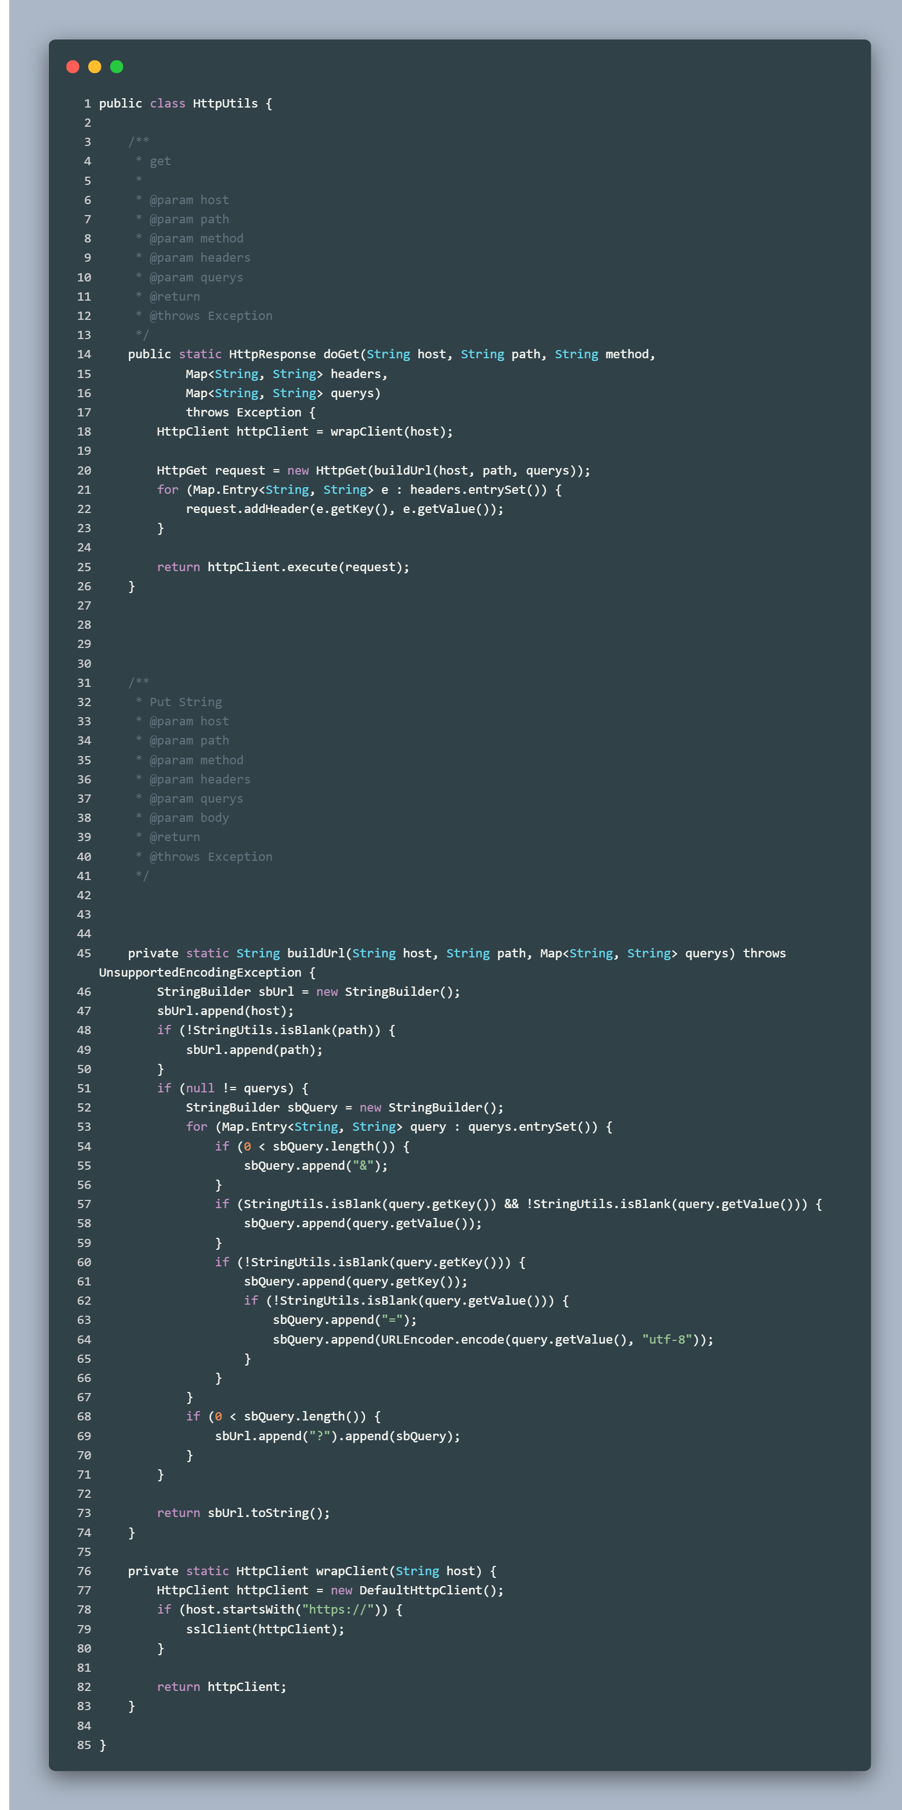Click '@param method' comment on line 8
Image resolution: width=902 pixels, height=1810 pixels.
click(197, 238)
